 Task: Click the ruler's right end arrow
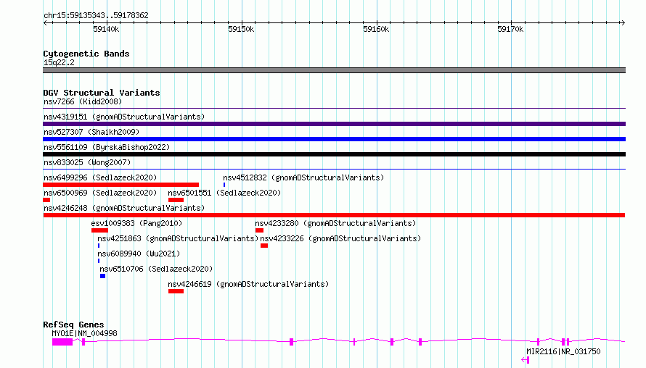623,22
